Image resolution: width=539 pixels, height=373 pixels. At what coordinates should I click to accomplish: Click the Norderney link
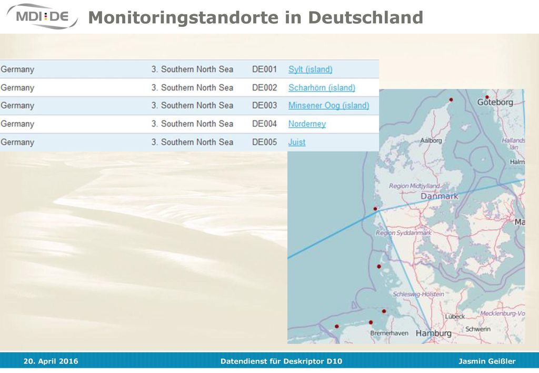[x=307, y=124]
